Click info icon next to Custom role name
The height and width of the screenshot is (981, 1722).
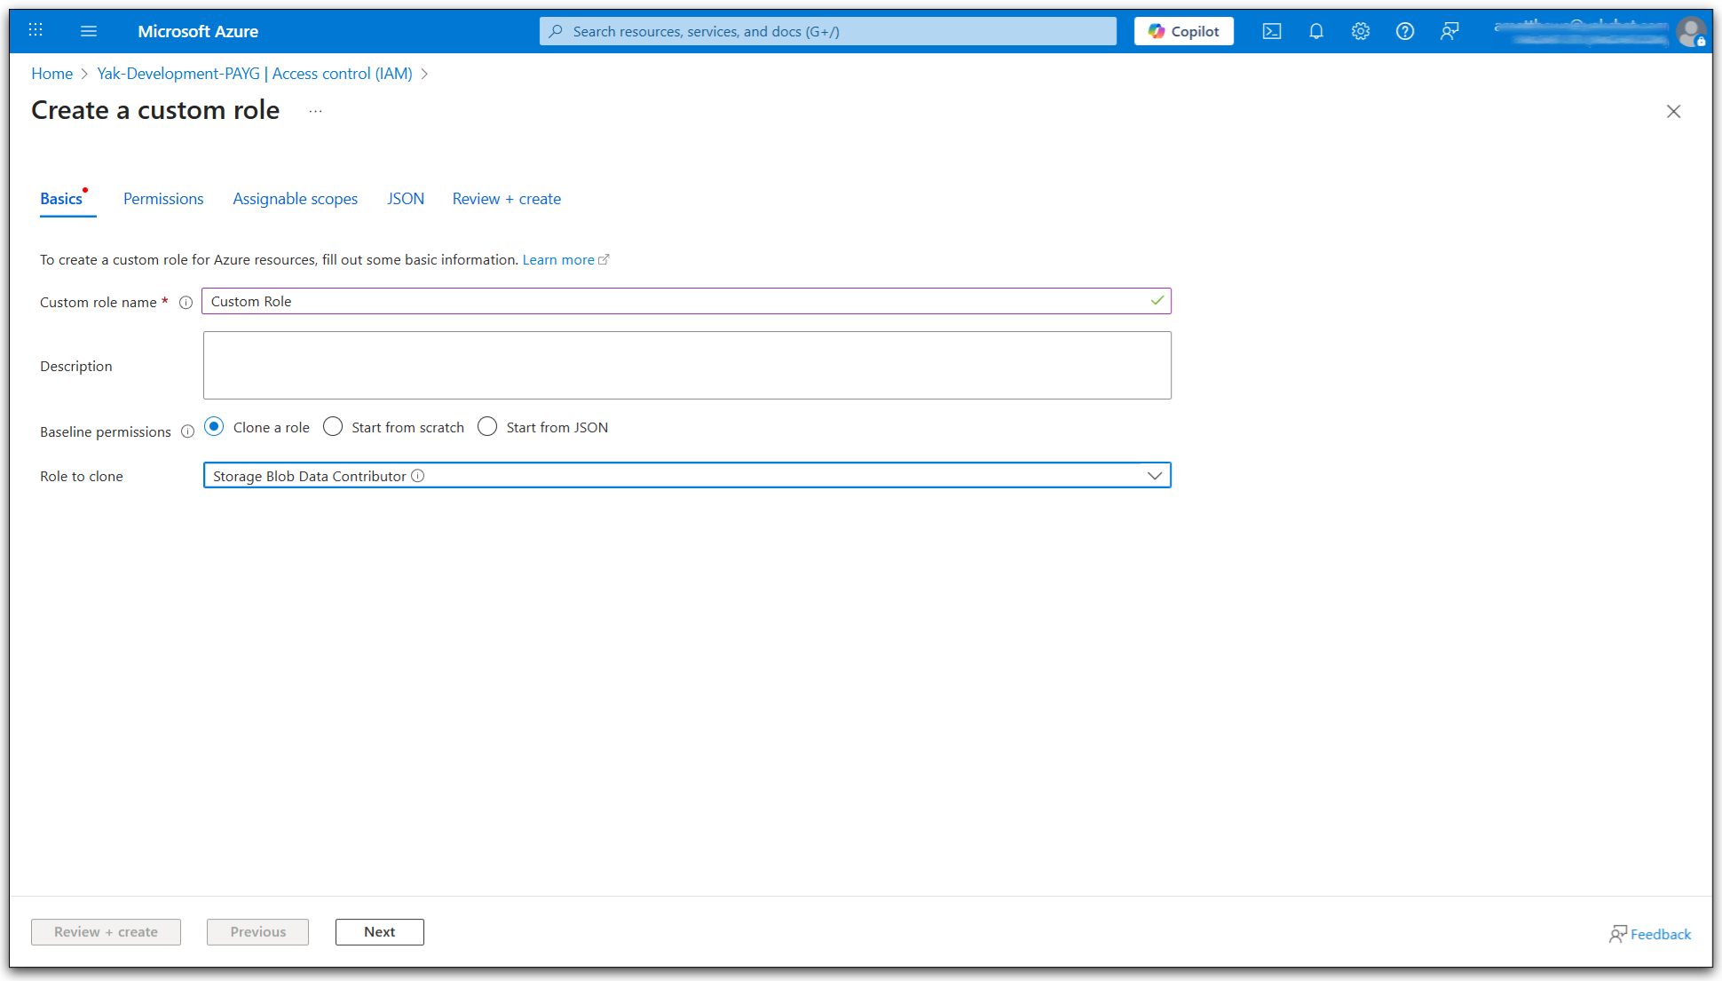click(186, 303)
